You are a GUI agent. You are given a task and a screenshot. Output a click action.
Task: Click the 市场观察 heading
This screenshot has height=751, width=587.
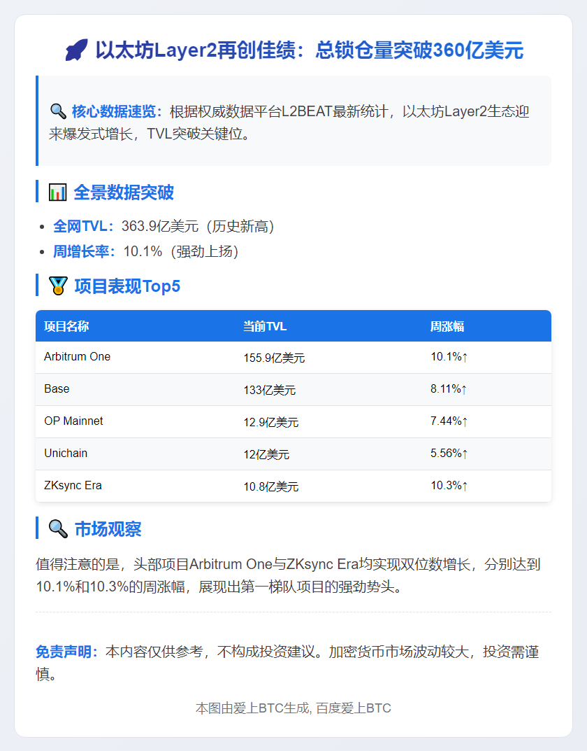pos(108,528)
